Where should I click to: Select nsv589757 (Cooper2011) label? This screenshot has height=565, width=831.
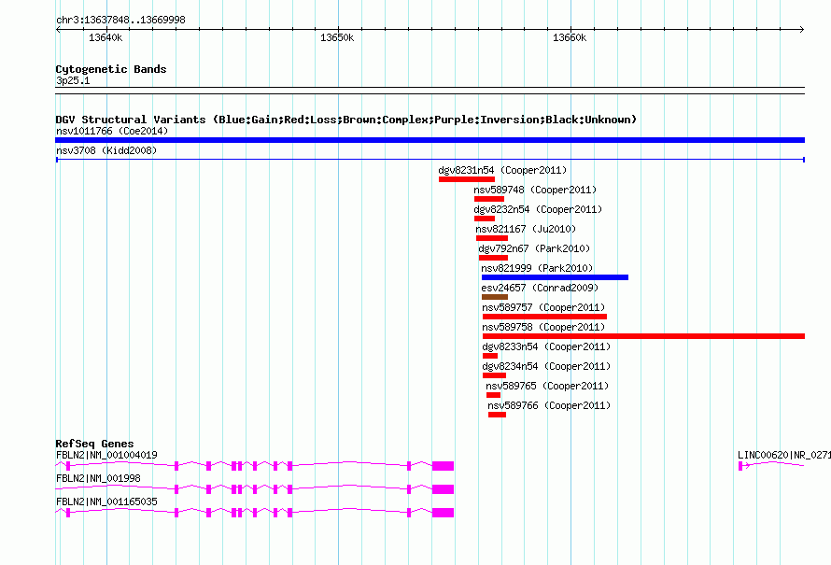point(543,307)
